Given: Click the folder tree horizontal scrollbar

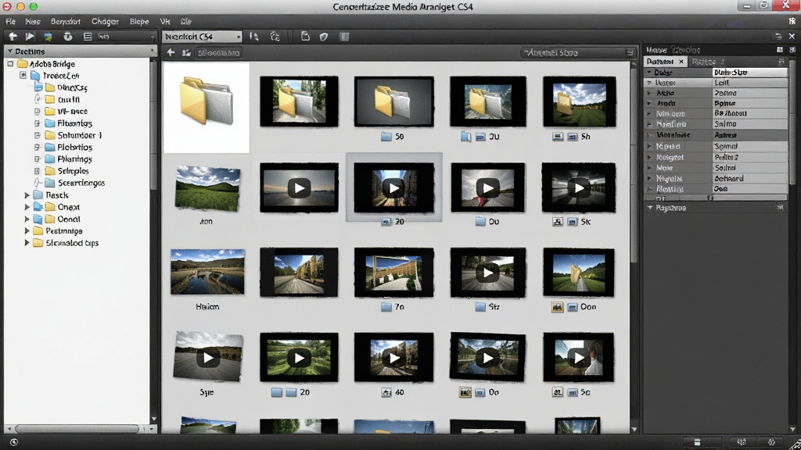Looking at the screenshot, I should (77, 429).
